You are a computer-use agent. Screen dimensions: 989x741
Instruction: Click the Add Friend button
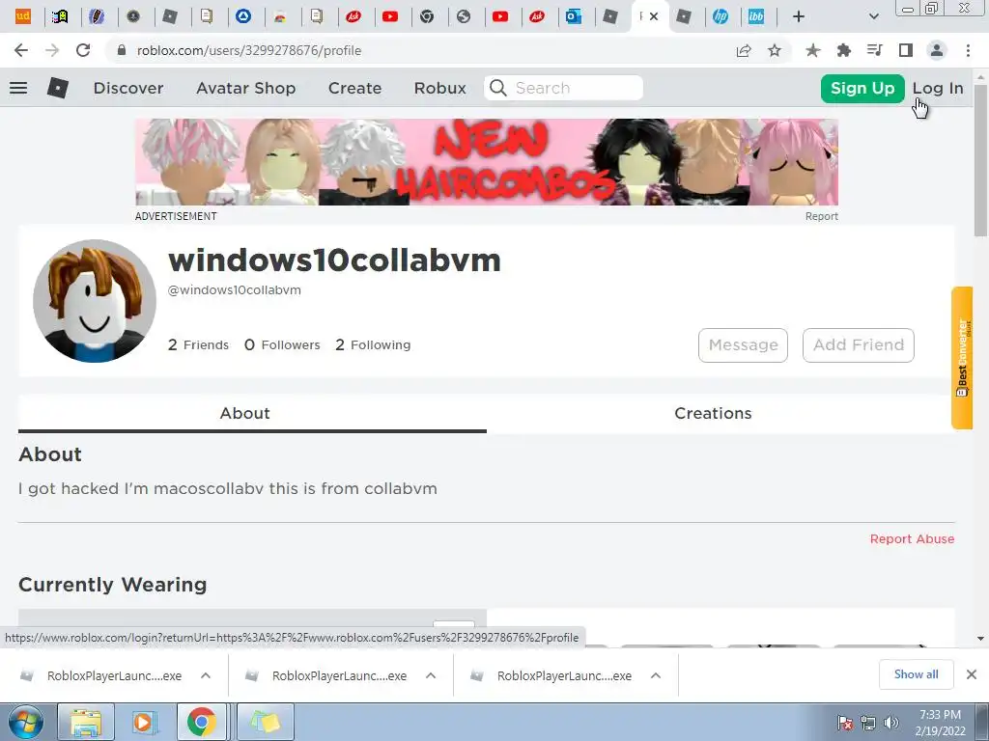(859, 344)
